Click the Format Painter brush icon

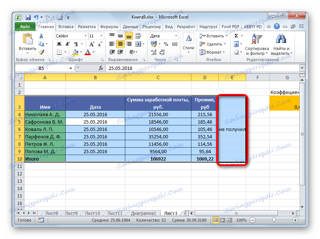point(41,52)
